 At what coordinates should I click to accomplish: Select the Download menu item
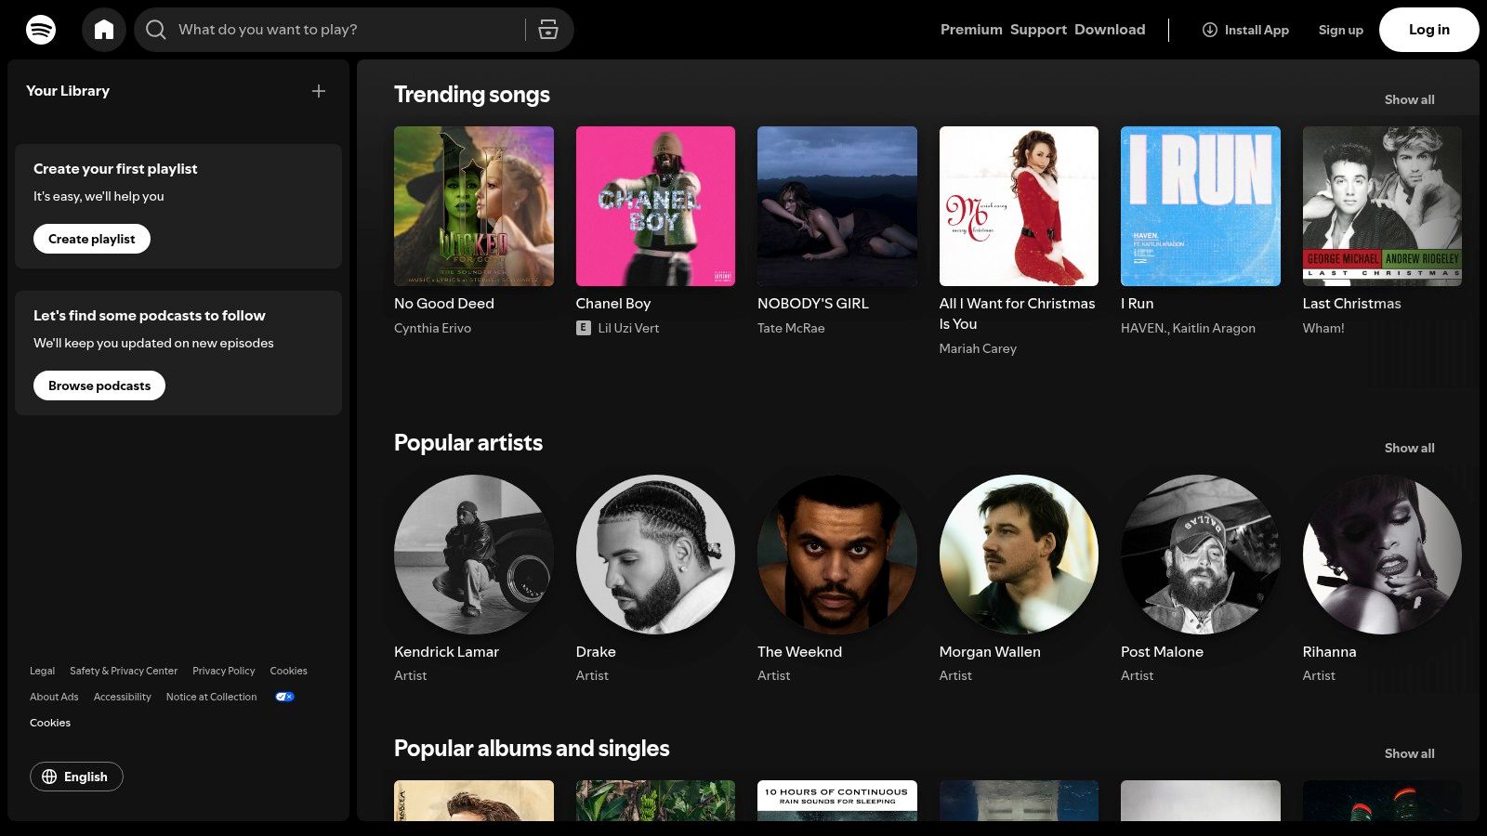click(1110, 29)
